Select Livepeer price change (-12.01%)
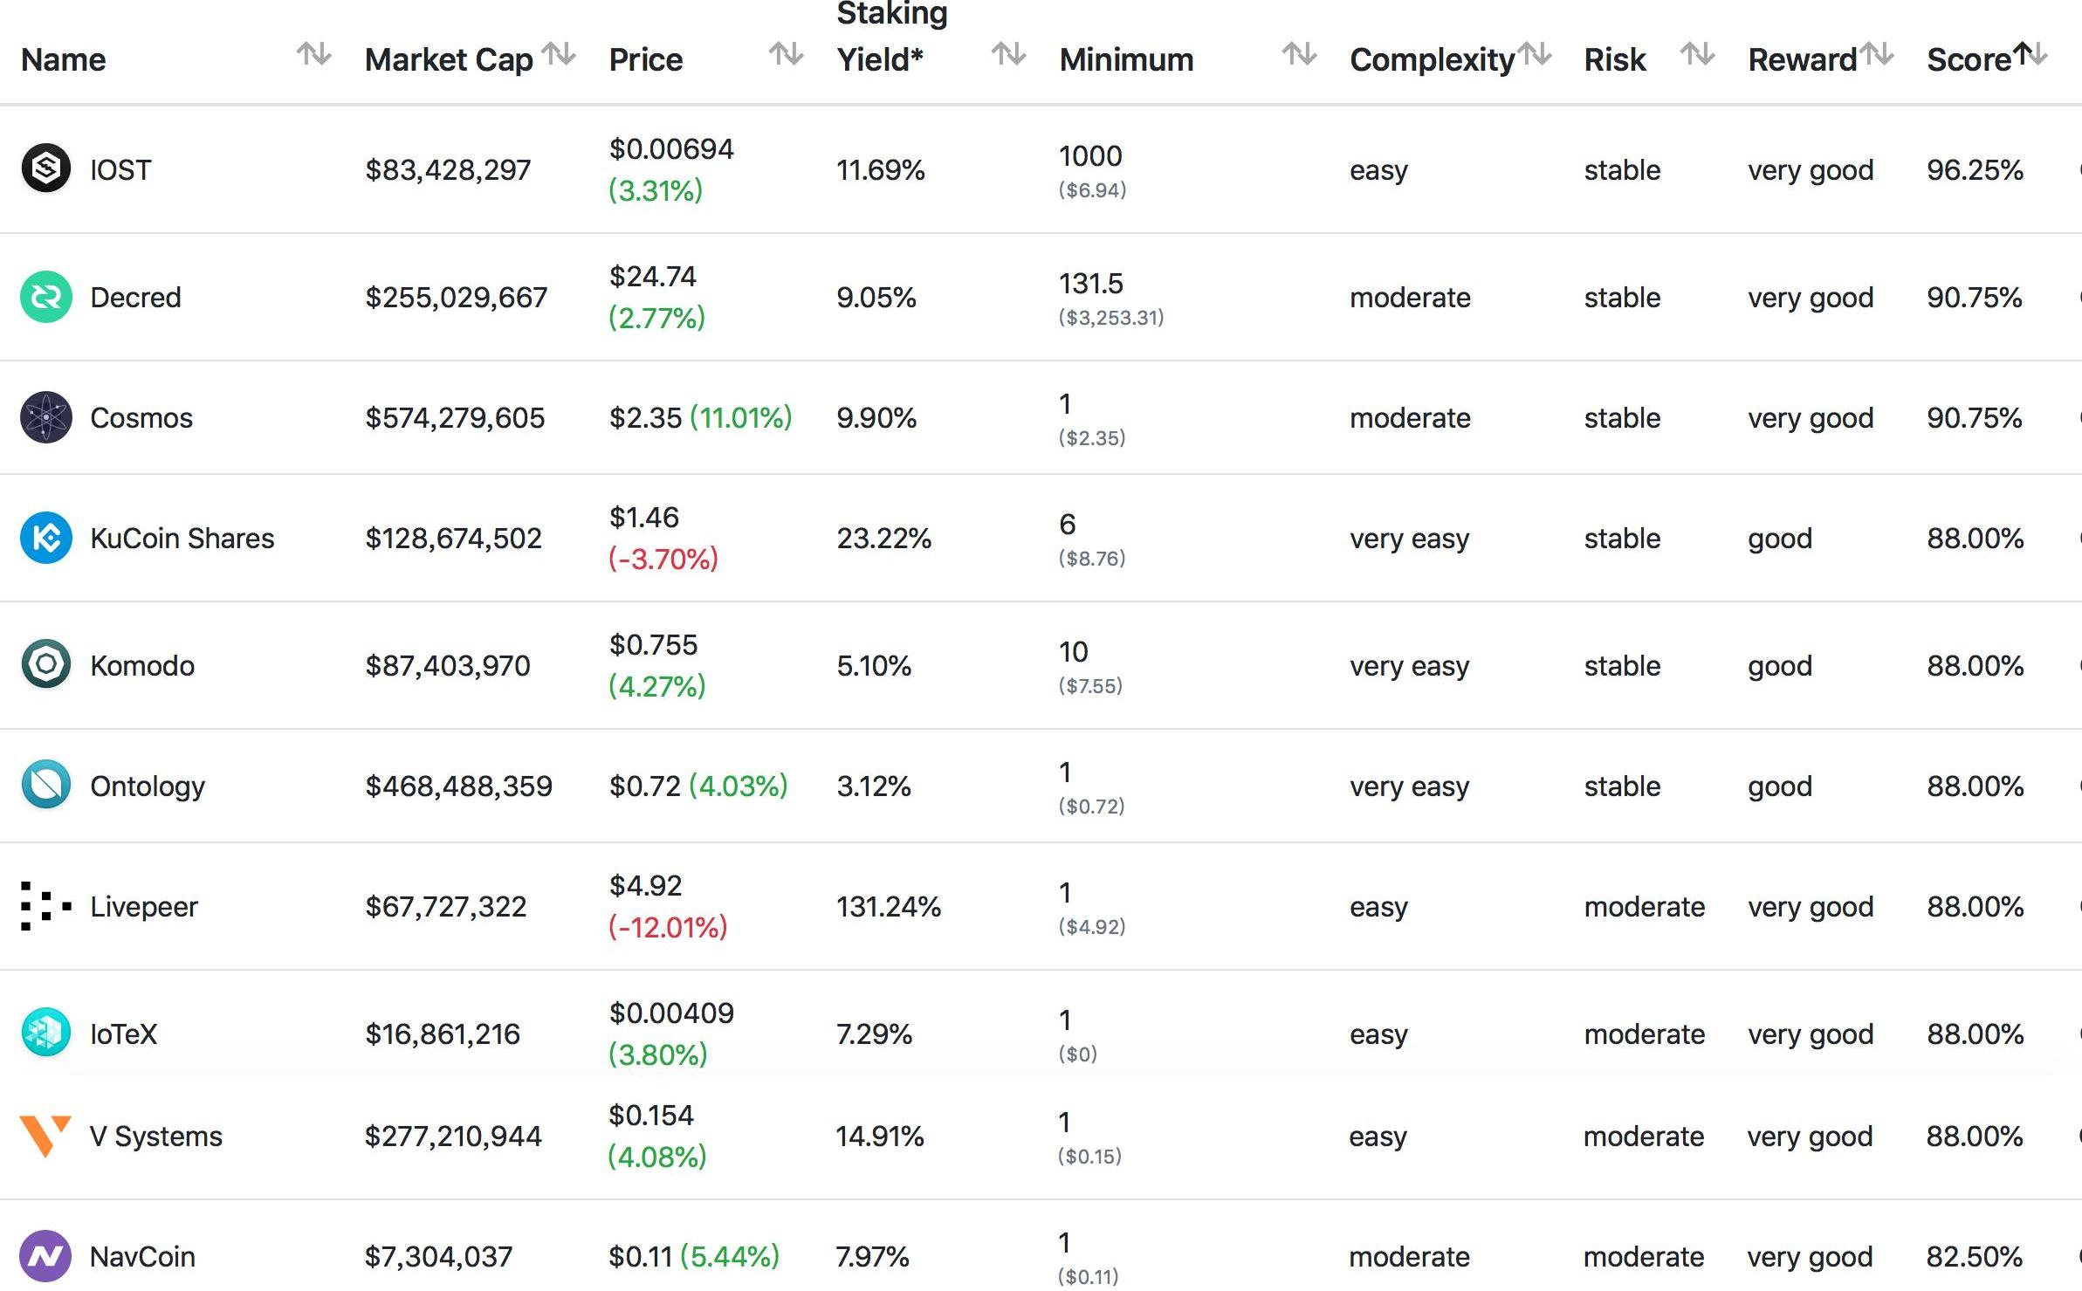The image size is (2082, 1291). point(668,927)
